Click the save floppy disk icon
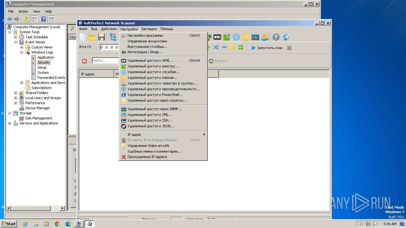406x228 pixels. tap(101, 37)
